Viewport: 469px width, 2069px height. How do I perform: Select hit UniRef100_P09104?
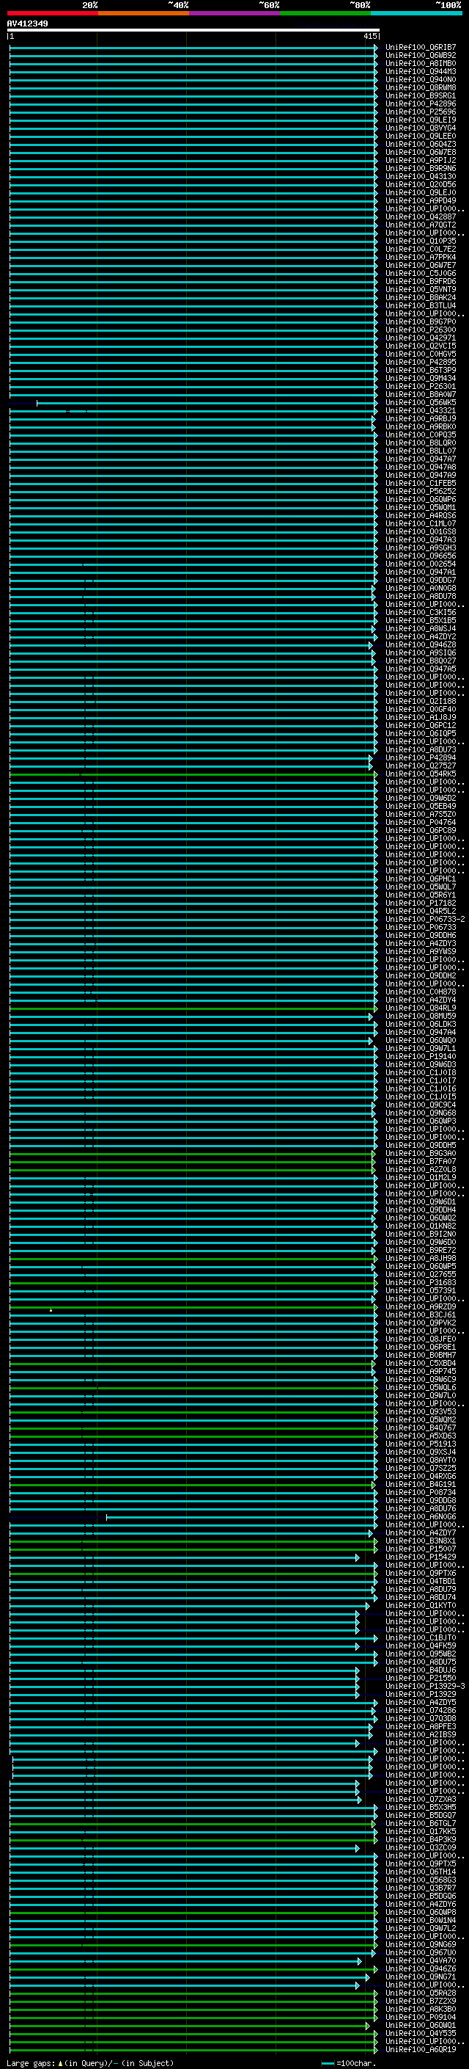pos(420,2017)
